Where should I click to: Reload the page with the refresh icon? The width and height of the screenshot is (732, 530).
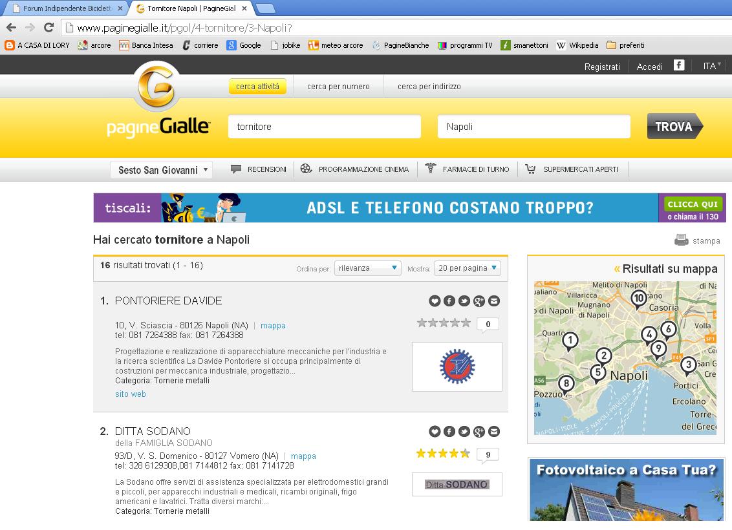[48, 28]
